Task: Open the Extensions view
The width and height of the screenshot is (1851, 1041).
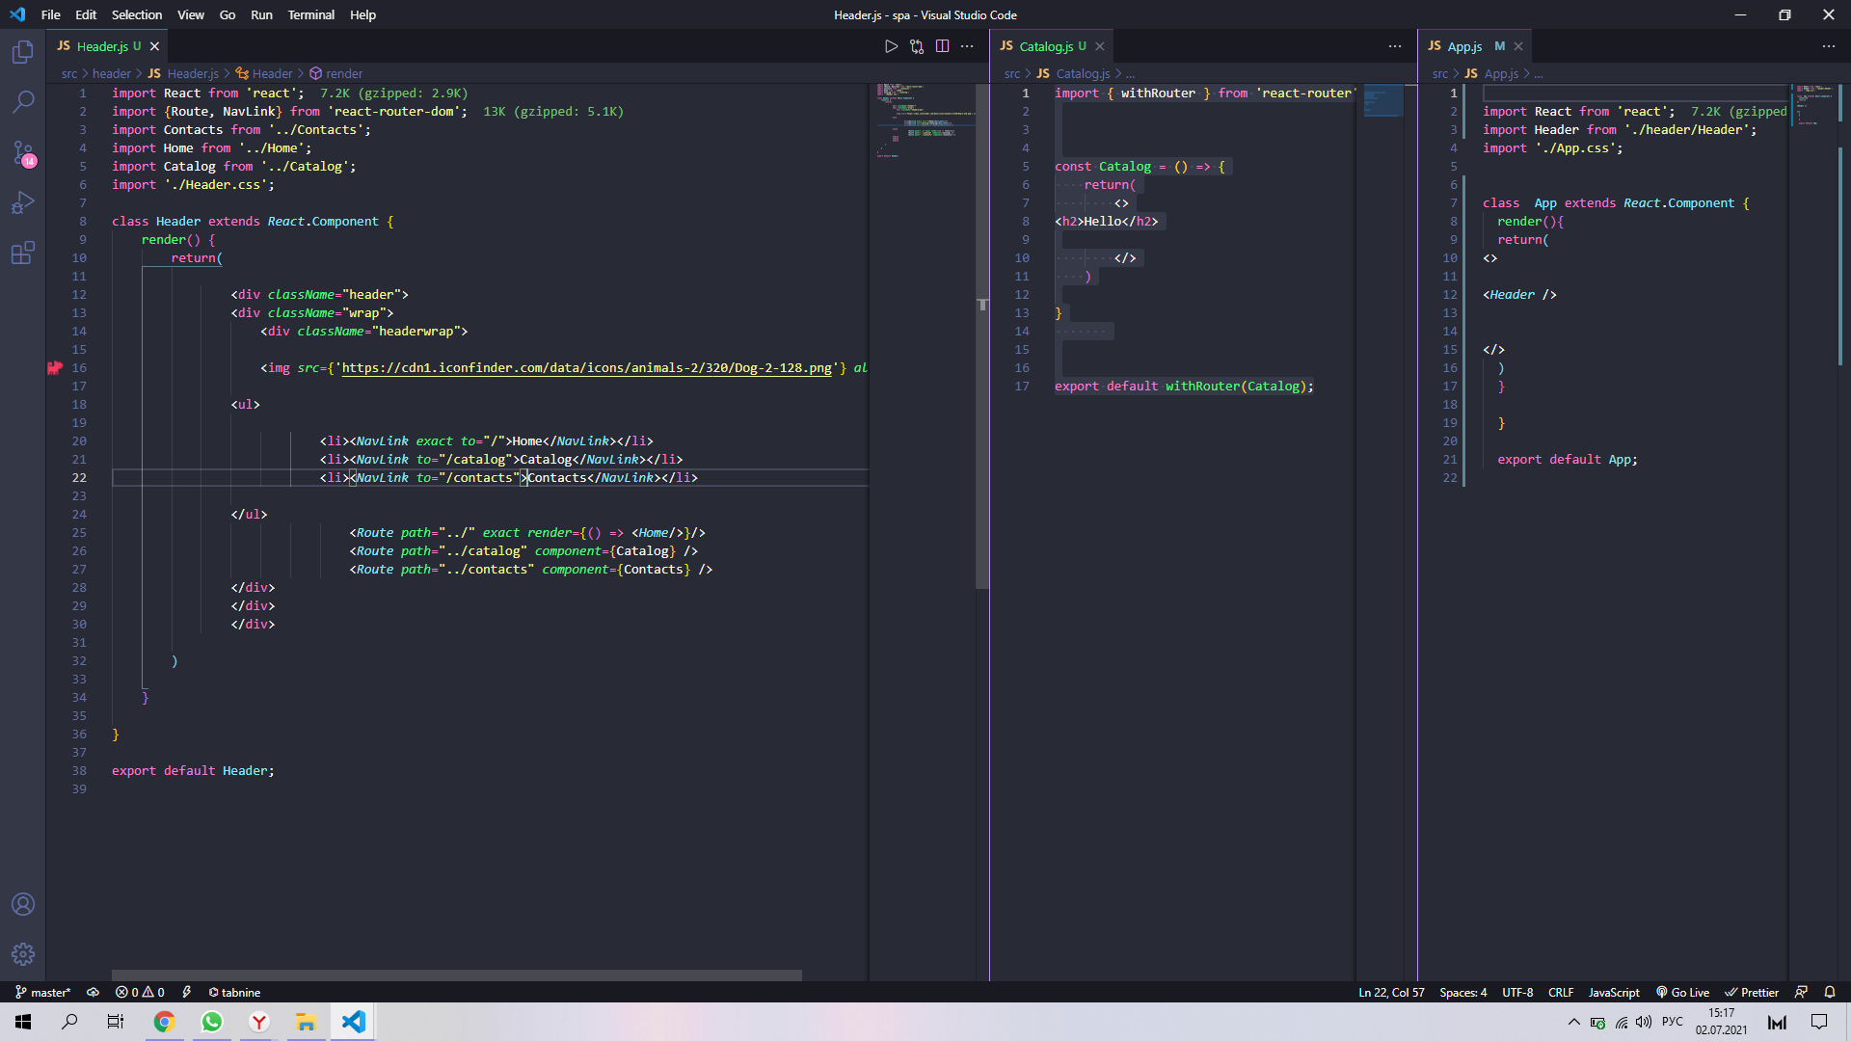Action: pos(23,253)
